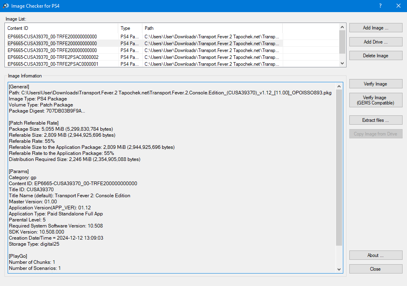The width and height of the screenshot is (407, 286).
Task: Click the Referable Rate: 55% line
Action: coord(32,141)
